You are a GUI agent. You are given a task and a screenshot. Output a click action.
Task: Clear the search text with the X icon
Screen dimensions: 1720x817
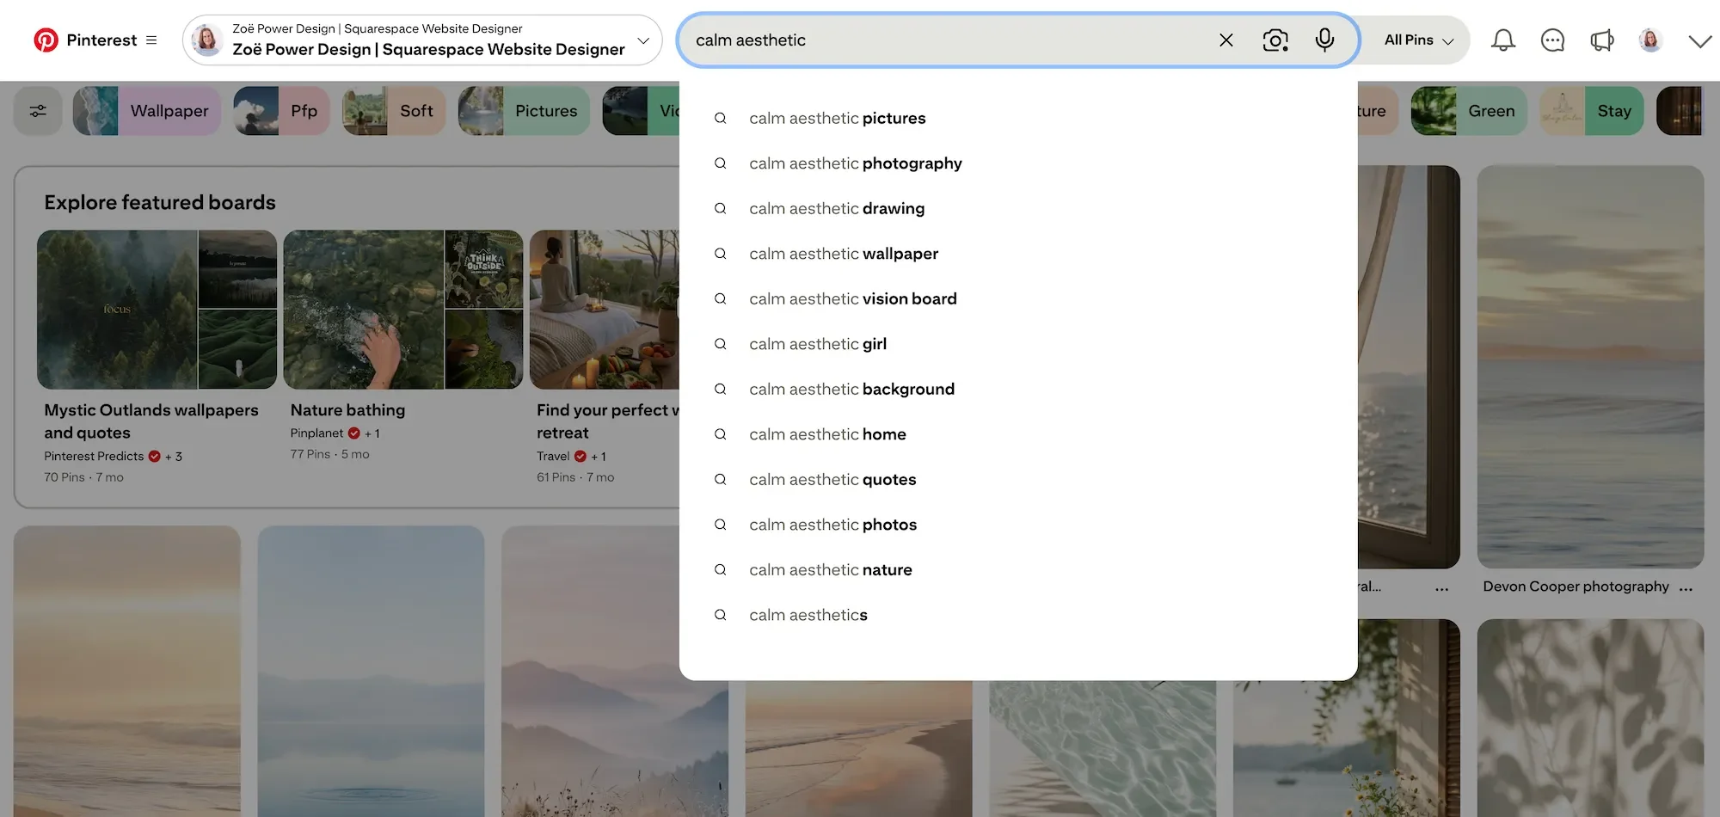1226,40
